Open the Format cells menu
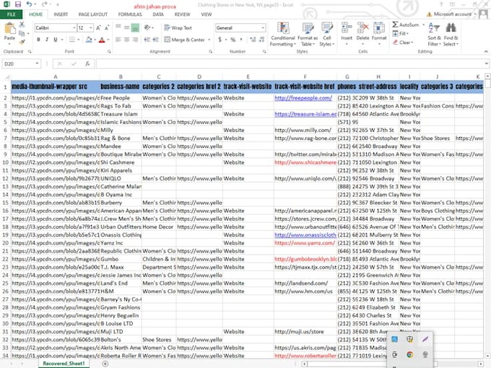The height and width of the screenshot is (368, 491). pos(379,34)
